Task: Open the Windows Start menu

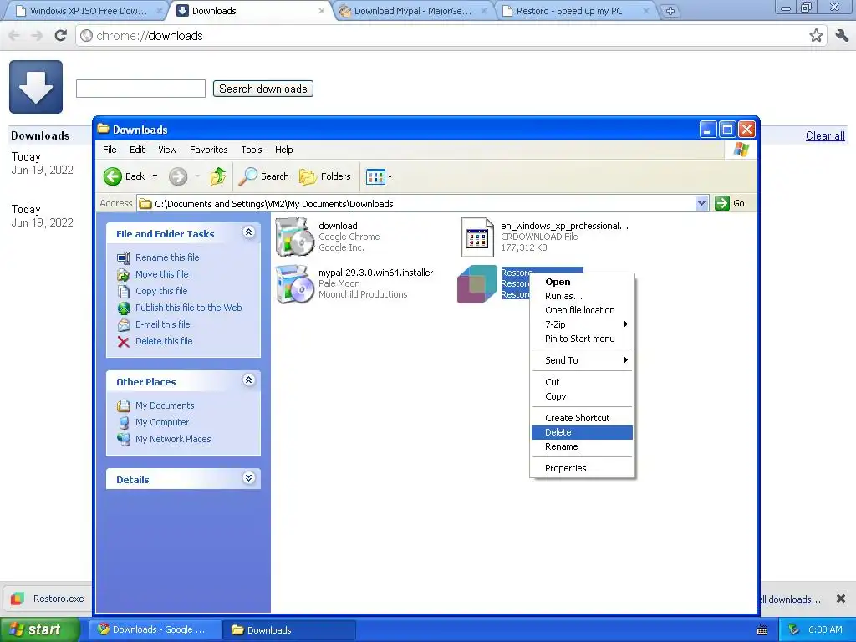Action: click(x=39, y=630)
